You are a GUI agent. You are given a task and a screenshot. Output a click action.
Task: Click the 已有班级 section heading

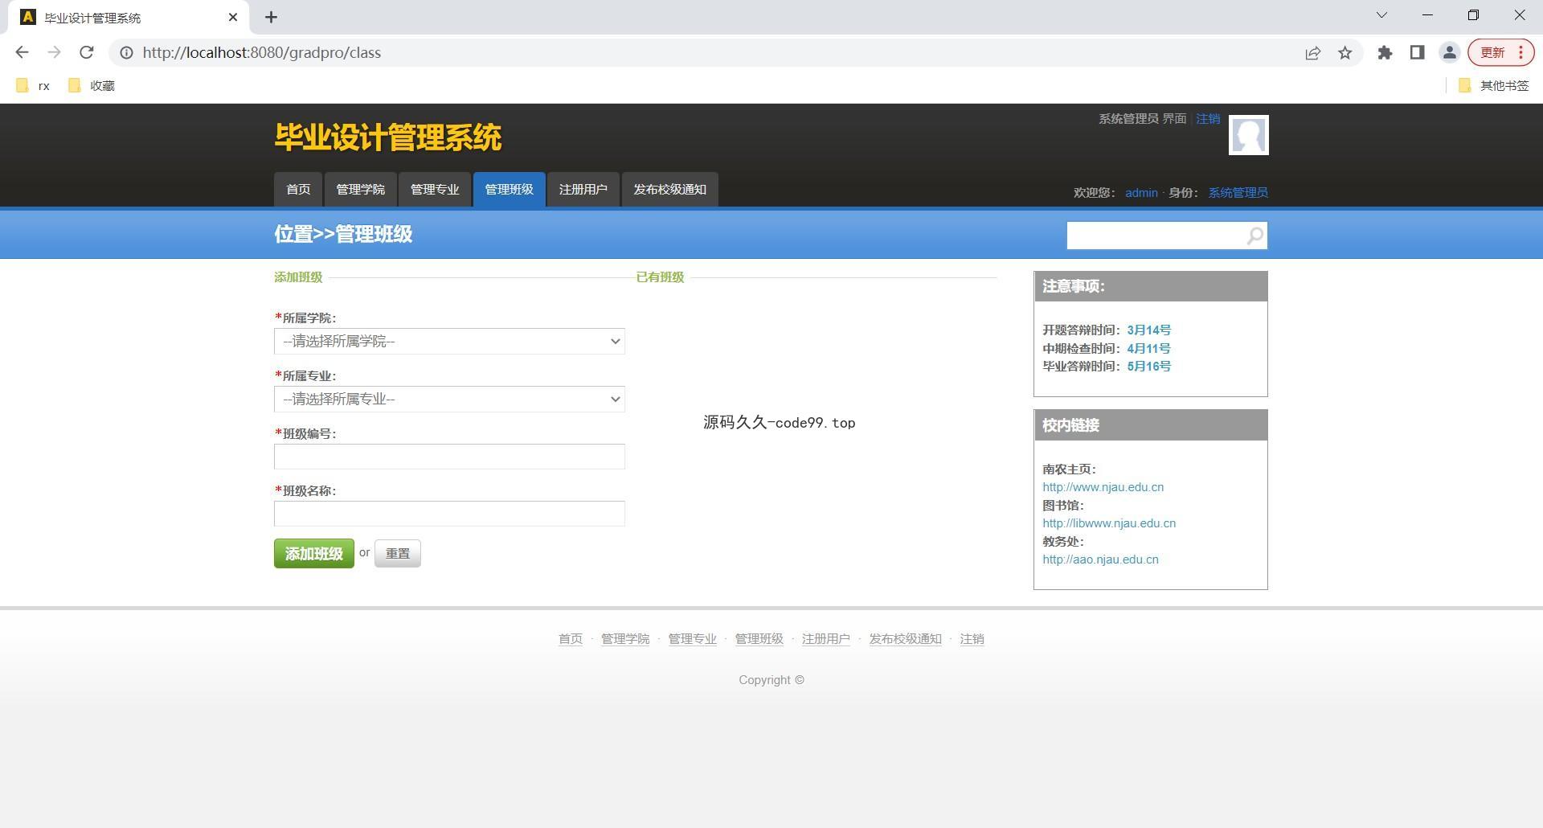click(x=660, y=277)
